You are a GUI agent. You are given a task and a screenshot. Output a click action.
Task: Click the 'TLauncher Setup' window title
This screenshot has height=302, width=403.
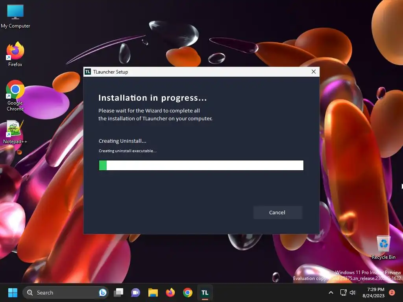coord(111,72)
